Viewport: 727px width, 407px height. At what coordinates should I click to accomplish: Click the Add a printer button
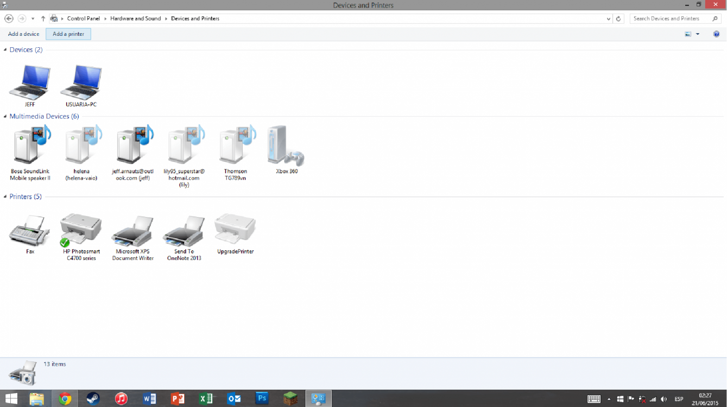pos(68,34)
